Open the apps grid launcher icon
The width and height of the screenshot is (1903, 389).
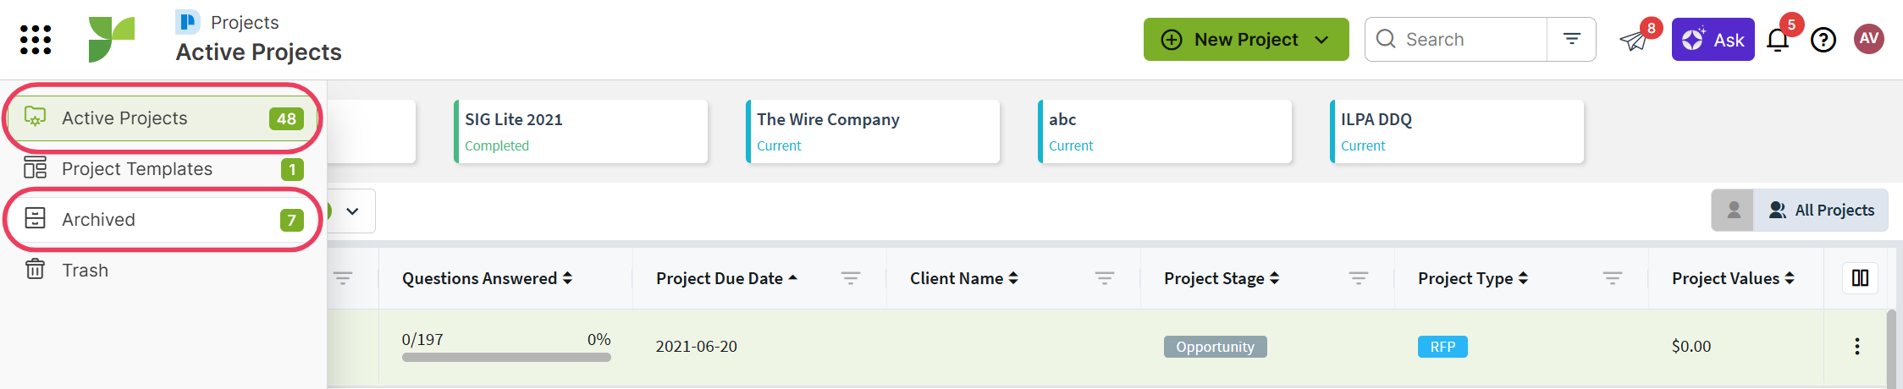(36, 40)
